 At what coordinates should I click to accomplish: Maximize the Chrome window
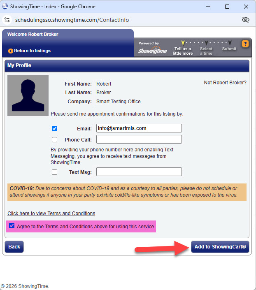pos(227,7)
